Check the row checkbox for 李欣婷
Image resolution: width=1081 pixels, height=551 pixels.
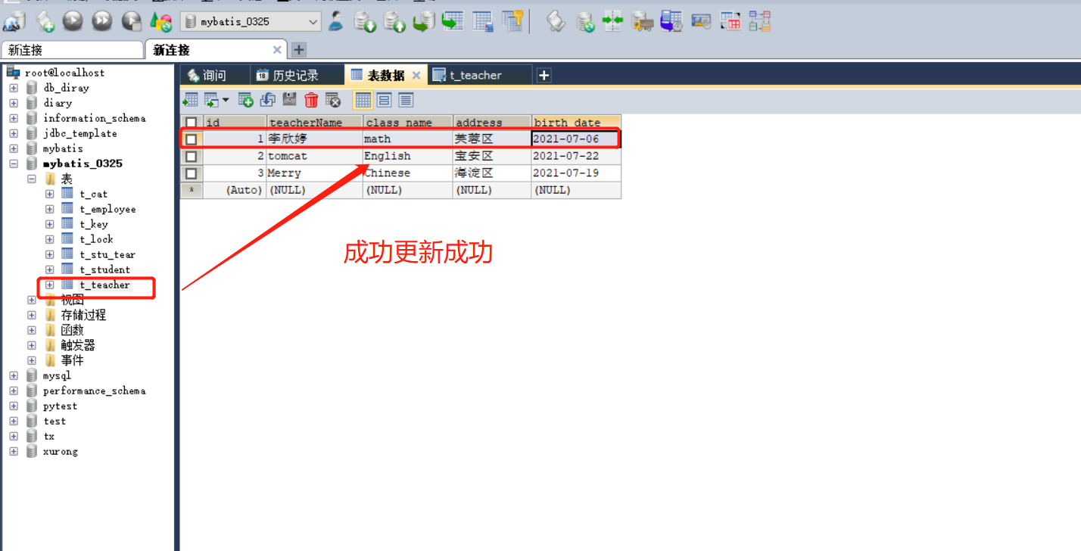tap(192, 139)
